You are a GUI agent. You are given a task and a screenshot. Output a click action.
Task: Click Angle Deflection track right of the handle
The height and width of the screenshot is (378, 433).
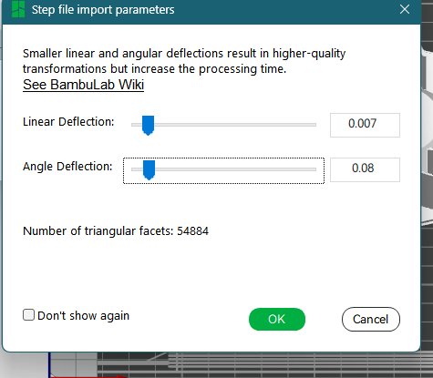(x=235, y=169)
